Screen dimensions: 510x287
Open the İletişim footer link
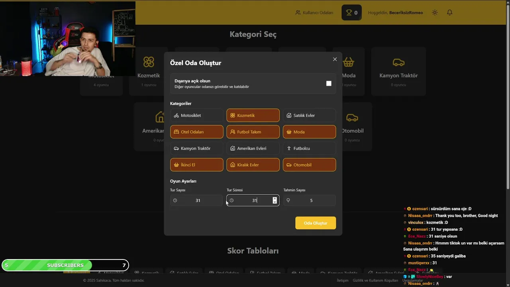[343, 280]
